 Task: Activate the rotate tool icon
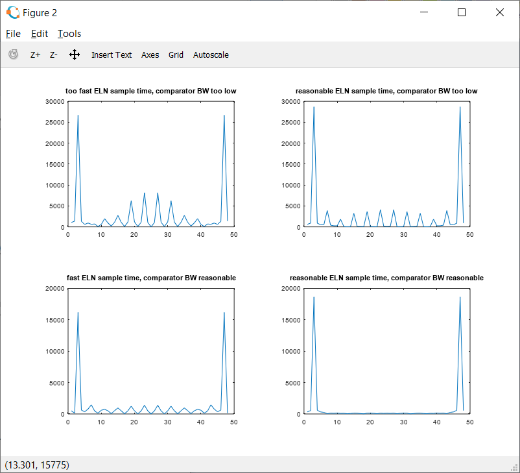coord(13,55)
